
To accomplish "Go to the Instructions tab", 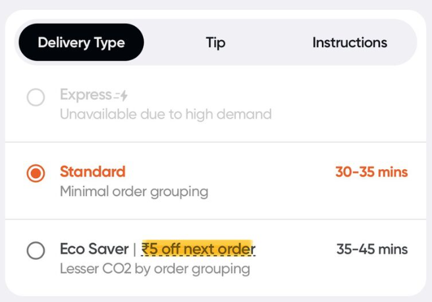I will 350,43.
